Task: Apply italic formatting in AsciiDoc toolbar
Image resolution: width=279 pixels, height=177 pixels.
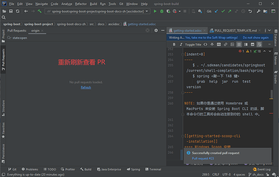Action: point(181,44)
